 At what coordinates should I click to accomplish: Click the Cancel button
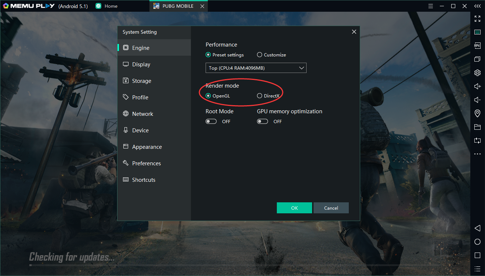[x=331, y=208]
